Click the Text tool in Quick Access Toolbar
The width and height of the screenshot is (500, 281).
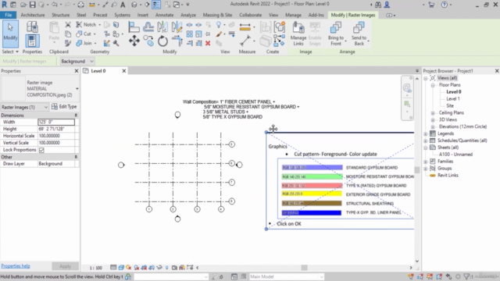(123, 5)
